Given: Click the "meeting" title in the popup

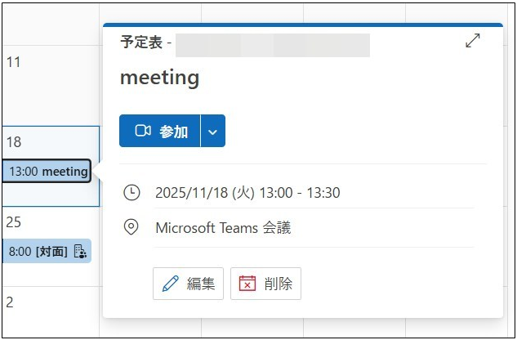Looking at the screenshot, I should [159, 78].
